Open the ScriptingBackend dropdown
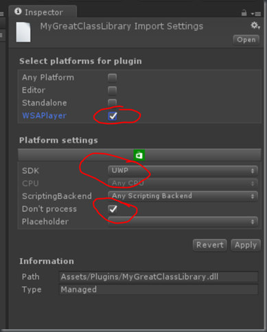The height and width of the screenshot is (332, 267). (183, 196)
